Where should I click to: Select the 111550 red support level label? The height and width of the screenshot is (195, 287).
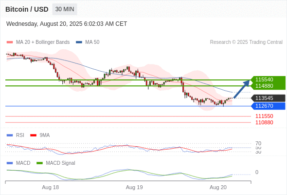(264, 116)
